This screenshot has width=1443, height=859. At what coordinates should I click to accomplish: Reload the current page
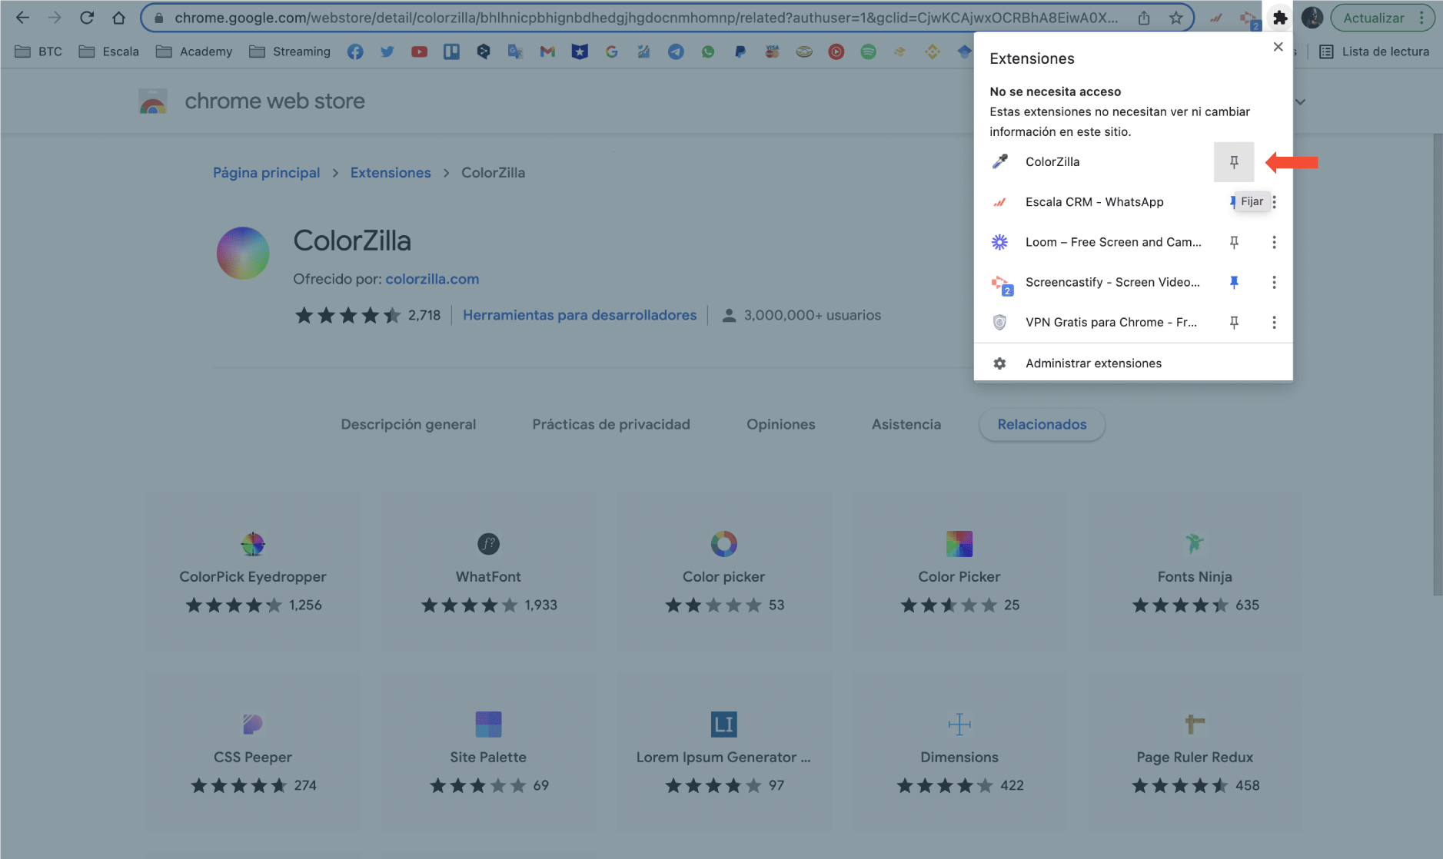click(x=87, y=18)
